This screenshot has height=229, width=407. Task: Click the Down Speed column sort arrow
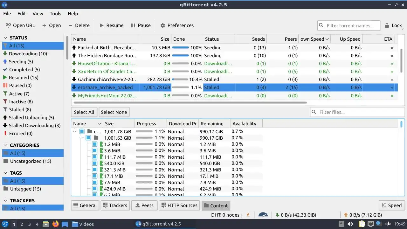click(327, 39)
